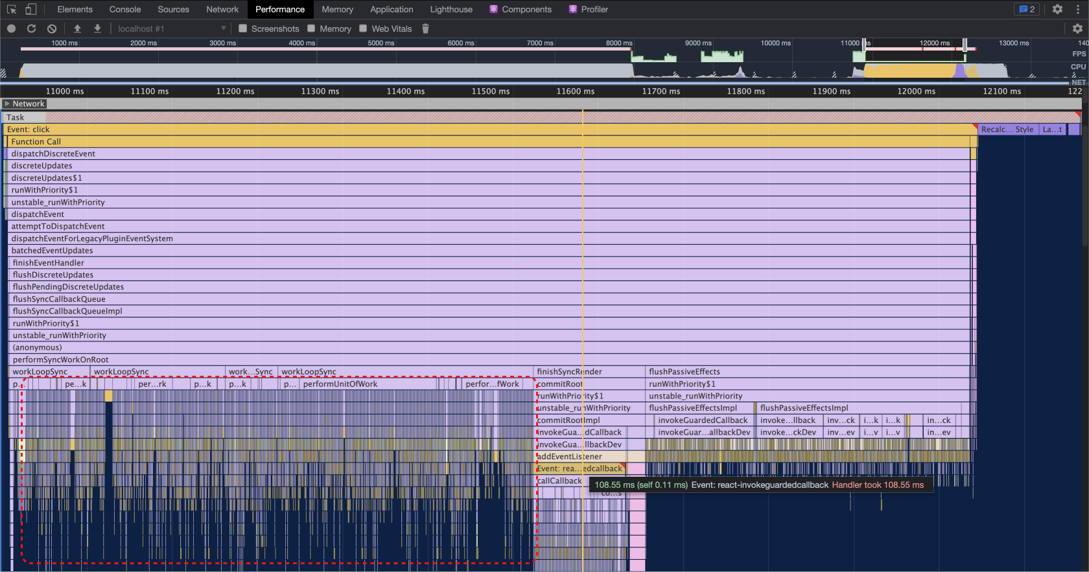Select the (anonymous) flame entry

tap(489, 348)
